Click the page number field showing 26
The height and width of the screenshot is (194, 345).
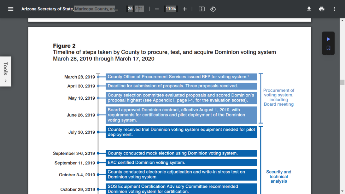pyautogui.click(x=130, y=9)
